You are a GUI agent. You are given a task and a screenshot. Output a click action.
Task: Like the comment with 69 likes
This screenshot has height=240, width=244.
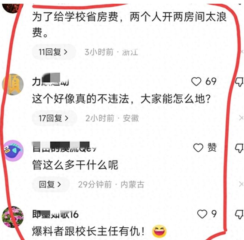[196, 82]
